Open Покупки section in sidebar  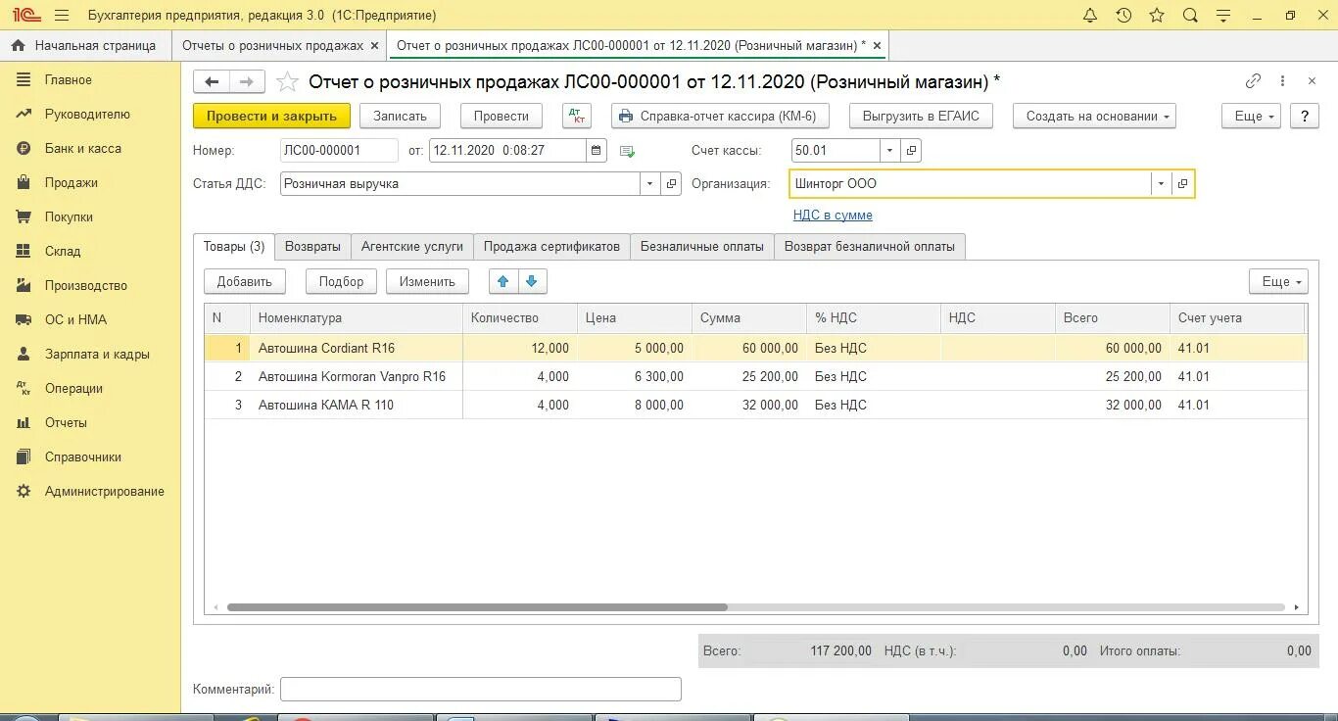coord(69,216)
